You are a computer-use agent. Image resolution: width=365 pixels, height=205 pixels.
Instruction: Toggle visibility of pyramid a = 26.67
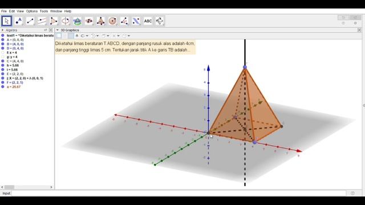[3, 87]
